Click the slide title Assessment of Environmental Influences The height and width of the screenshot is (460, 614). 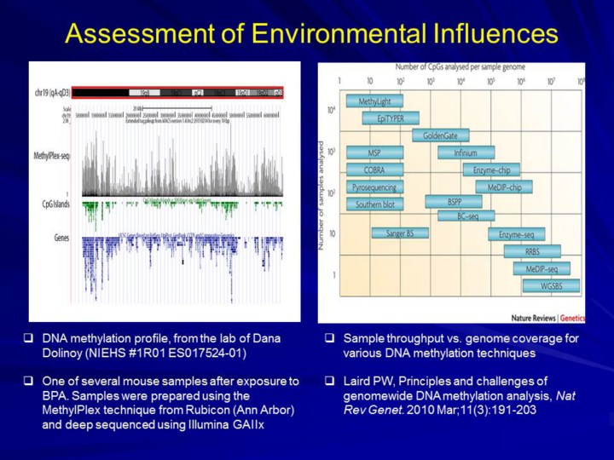point(311,33)
